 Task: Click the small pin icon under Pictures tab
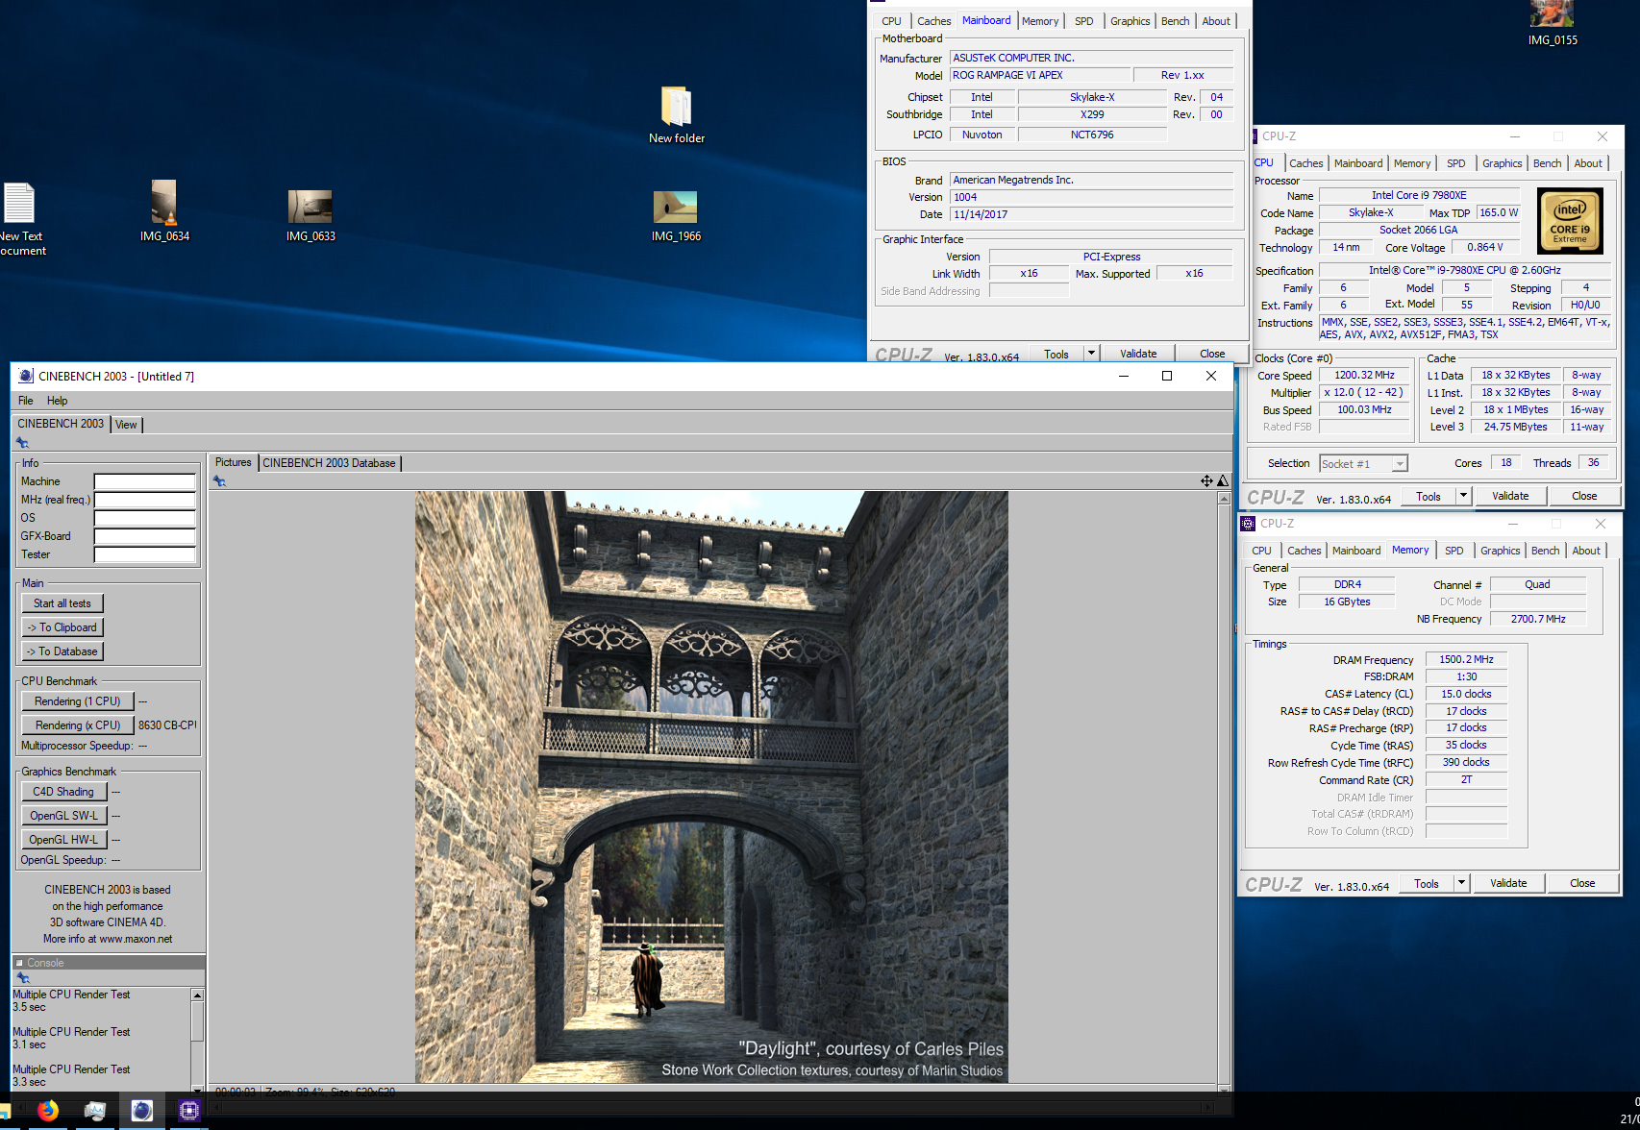[219, 480]
